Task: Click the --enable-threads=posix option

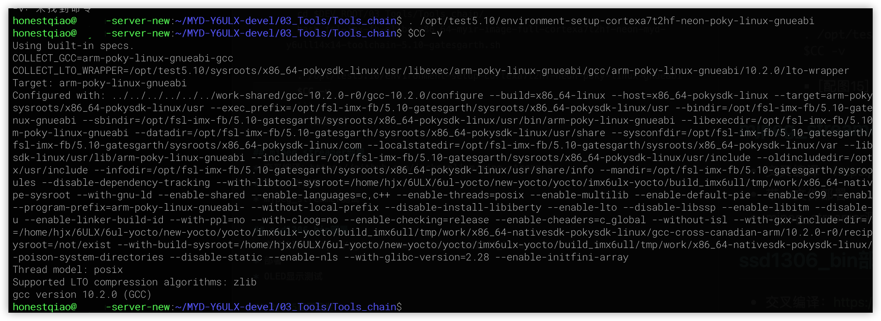Action: (x=460, y=195)
